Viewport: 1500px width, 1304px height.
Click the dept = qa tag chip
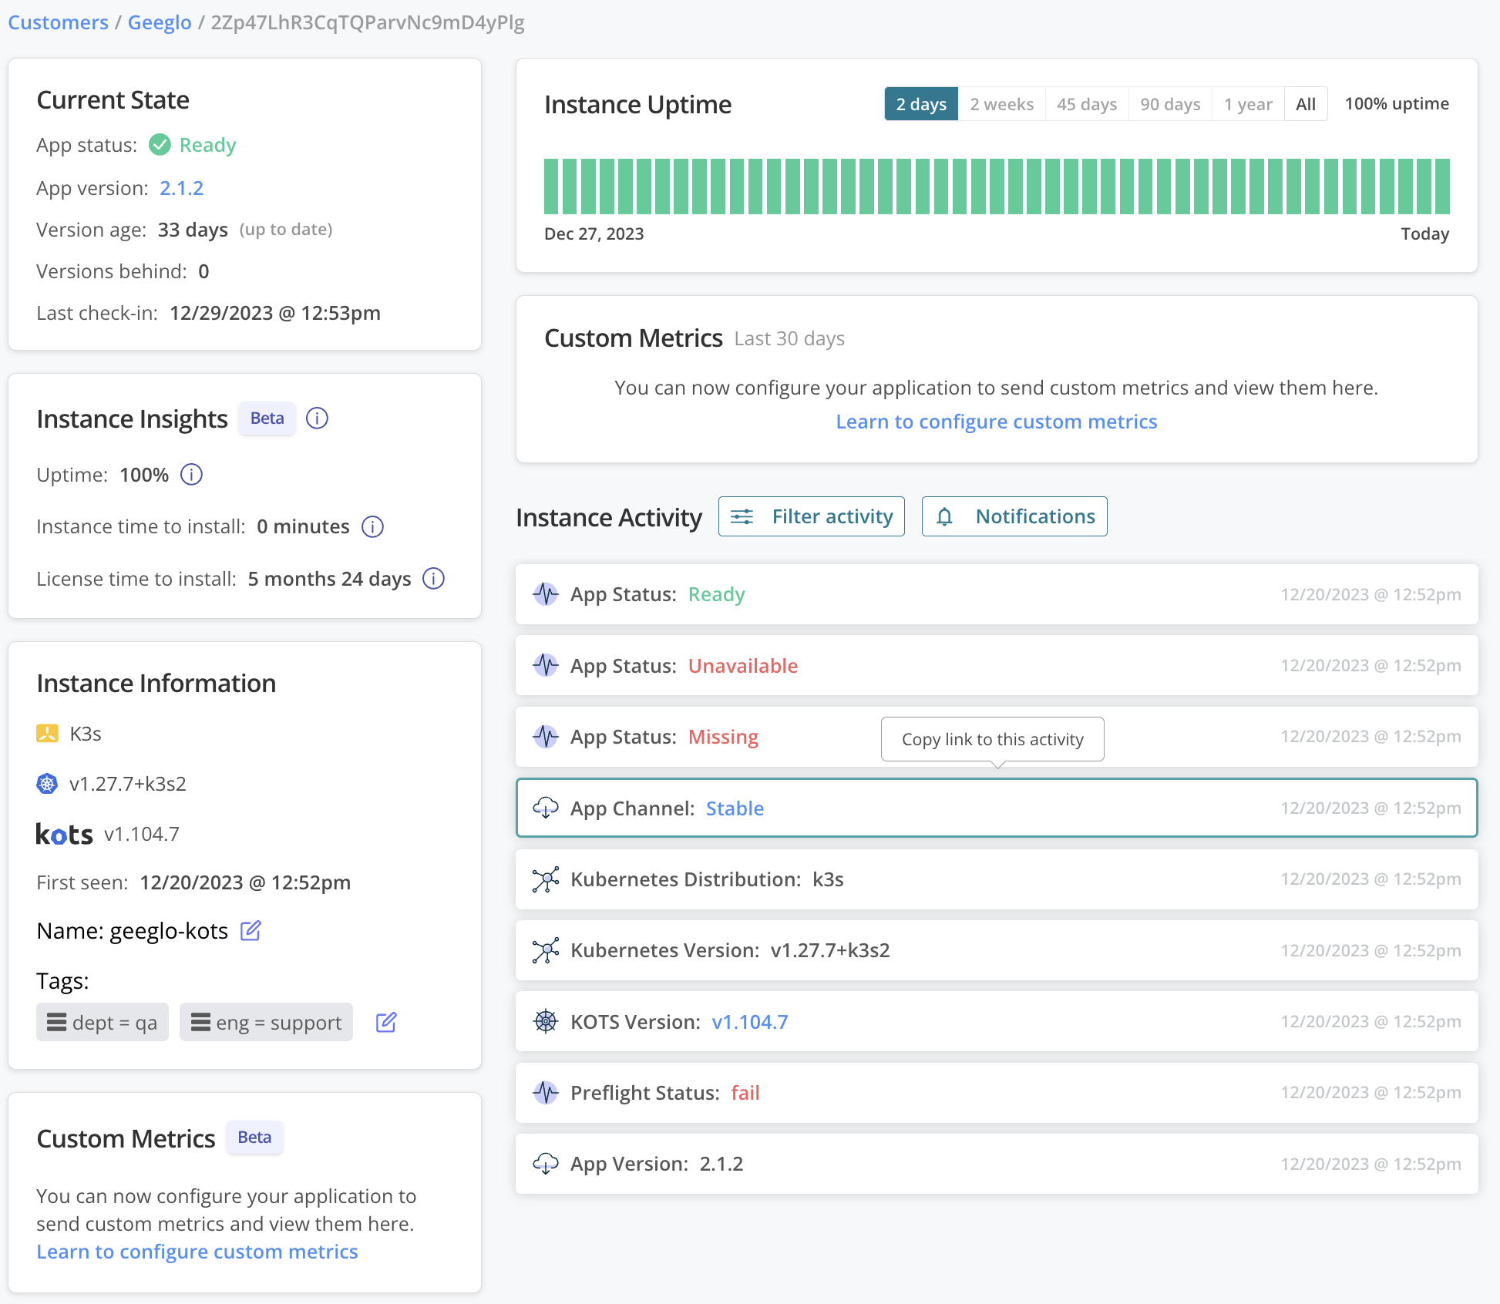[102, 1022]
